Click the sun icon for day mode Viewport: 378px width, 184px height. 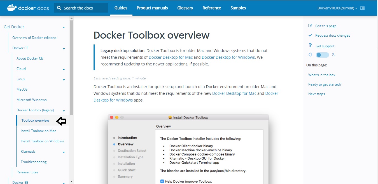(310, 55)
